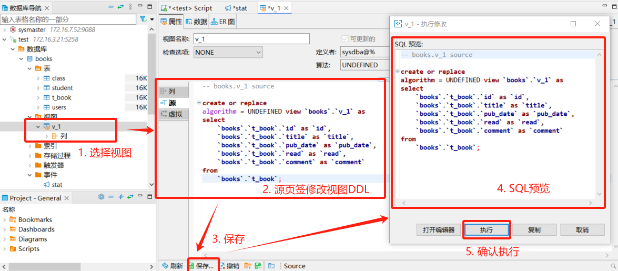618x271 pixels.
Task: Switch to the ER 图 tab
Action: [224, 22]
